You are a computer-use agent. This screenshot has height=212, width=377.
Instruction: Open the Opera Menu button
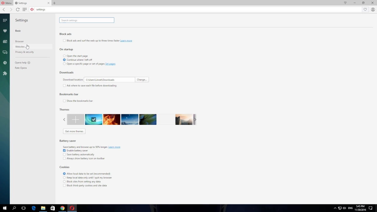pos(6,3)
